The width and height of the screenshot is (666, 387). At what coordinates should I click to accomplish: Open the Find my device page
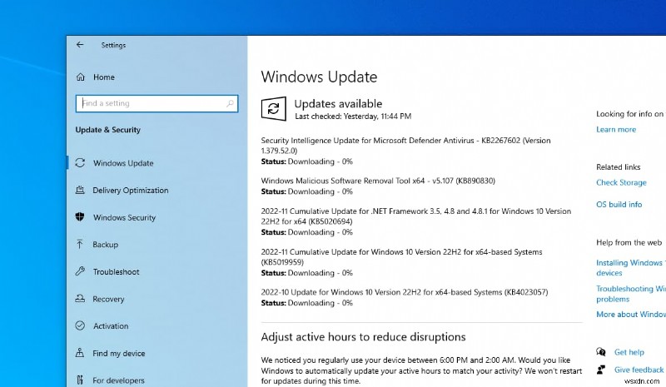[x=119, y=354]
